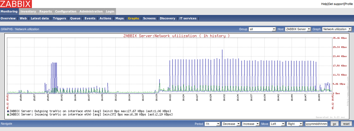Click the Get support link
The image size is (354, 131).
coord(336,4)
